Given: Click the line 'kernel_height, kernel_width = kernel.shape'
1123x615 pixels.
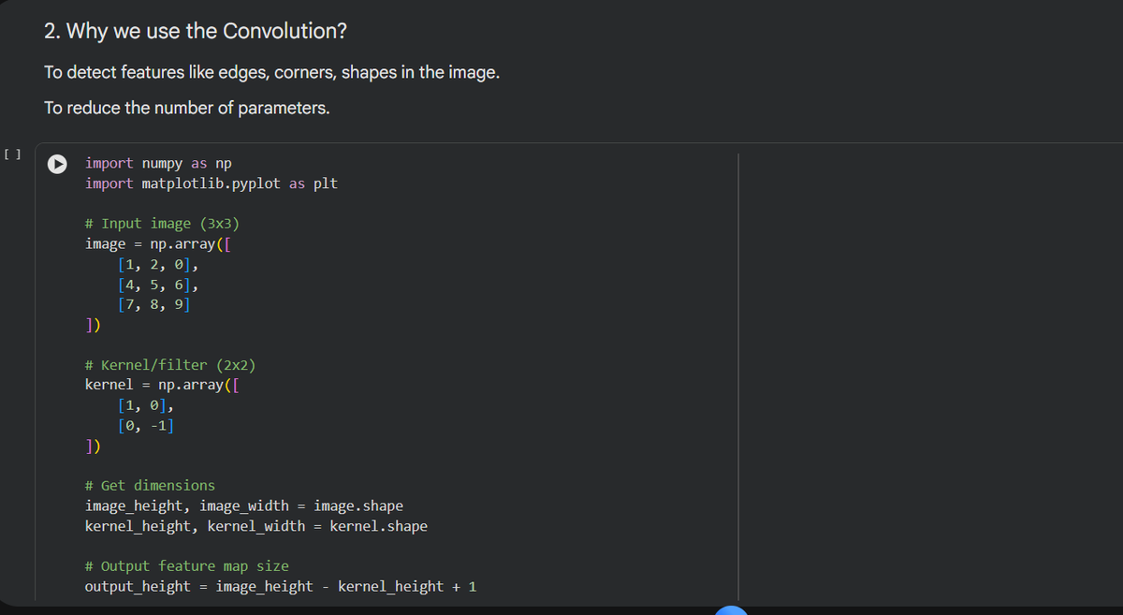Looking at the screenshot, I should point(256,526).
